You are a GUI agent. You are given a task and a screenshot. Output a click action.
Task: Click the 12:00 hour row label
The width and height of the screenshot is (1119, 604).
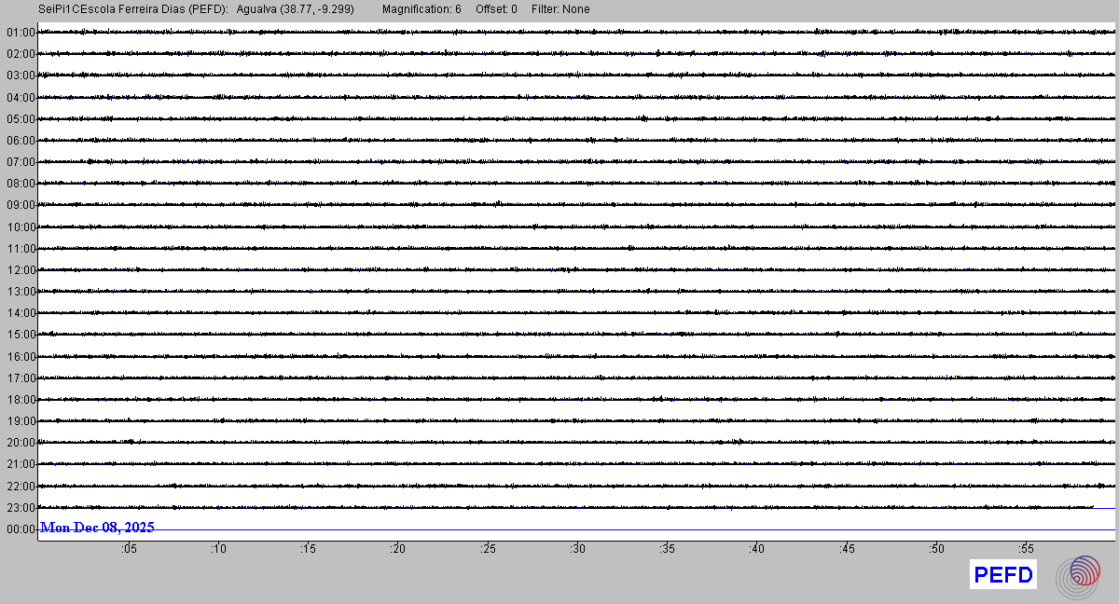pos(21,270)
